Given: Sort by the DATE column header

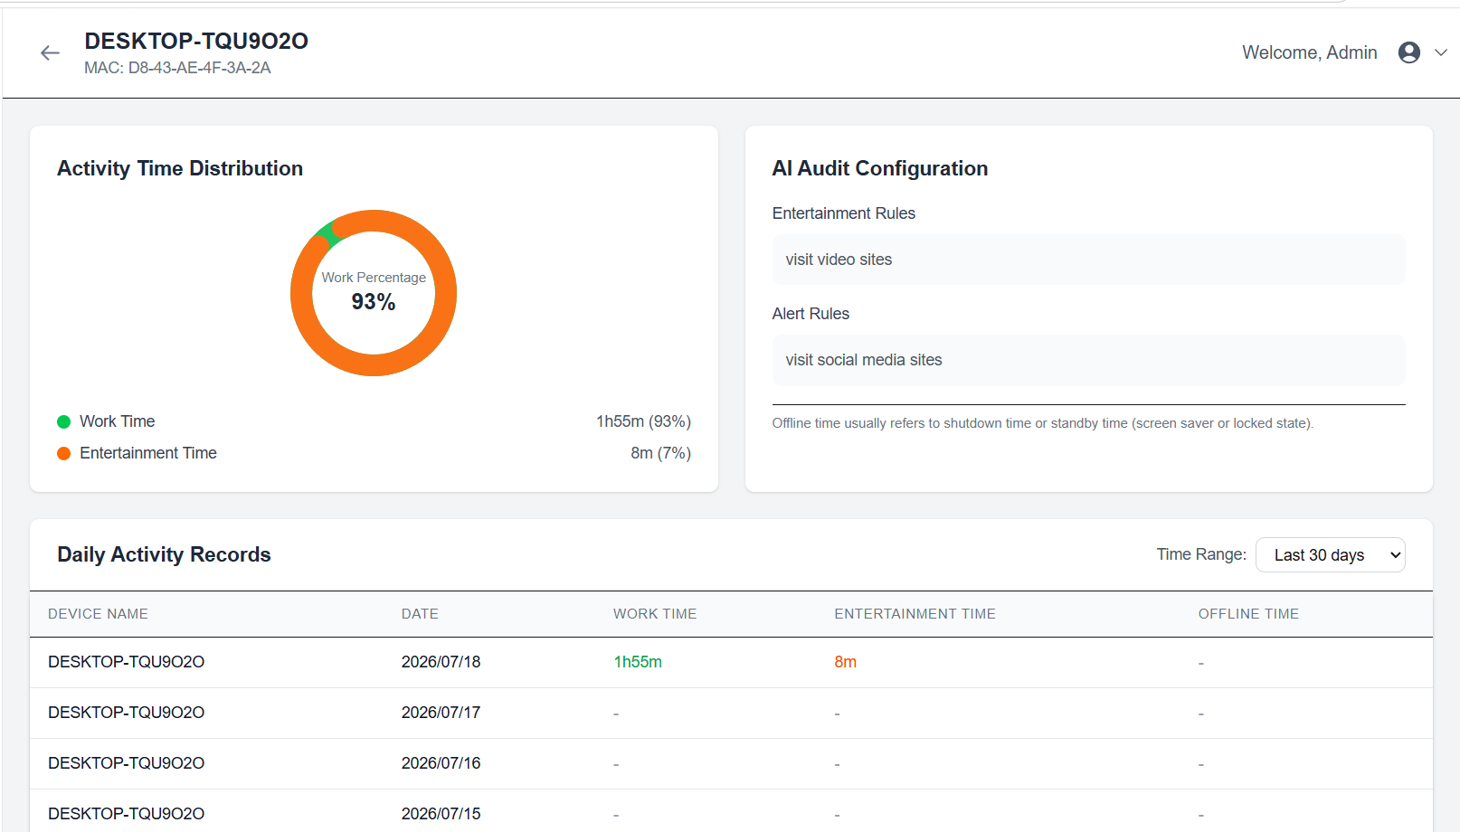Looking at the screenshot, I should click(420, 614).
